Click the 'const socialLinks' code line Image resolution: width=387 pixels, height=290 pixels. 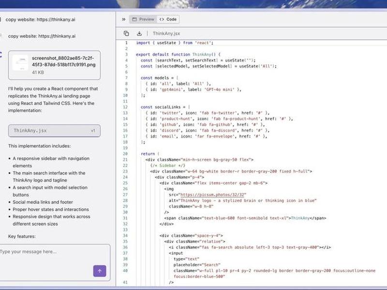tap(165, 107)
